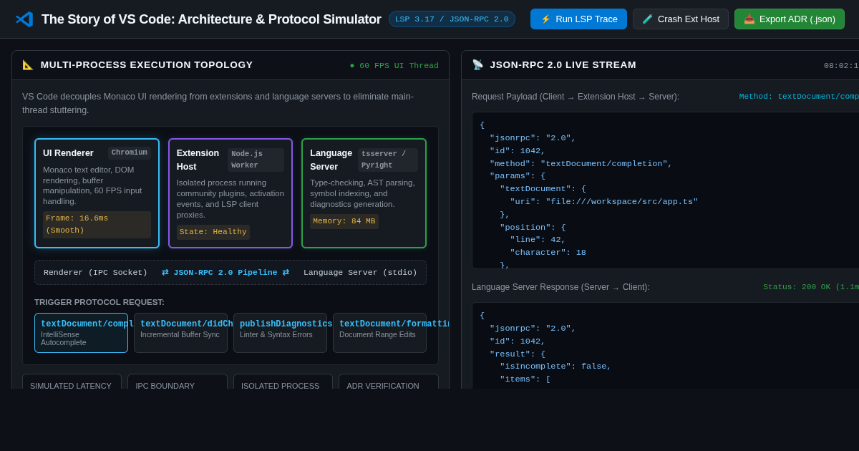Screen dimensions: 859x451
Task: Trigger textDocument/didChange buffer sync request
Action: click(180, 333)
